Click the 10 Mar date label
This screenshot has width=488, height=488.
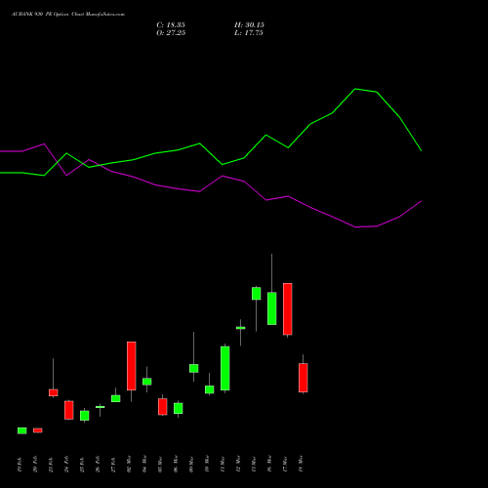[x=207, y=464]
